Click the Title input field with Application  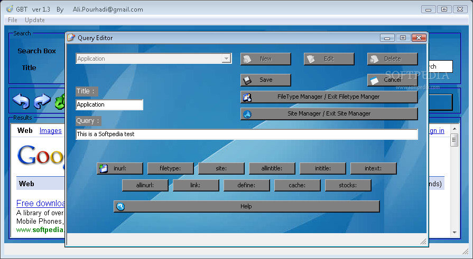pyautogui.click(x=109, y=104)
